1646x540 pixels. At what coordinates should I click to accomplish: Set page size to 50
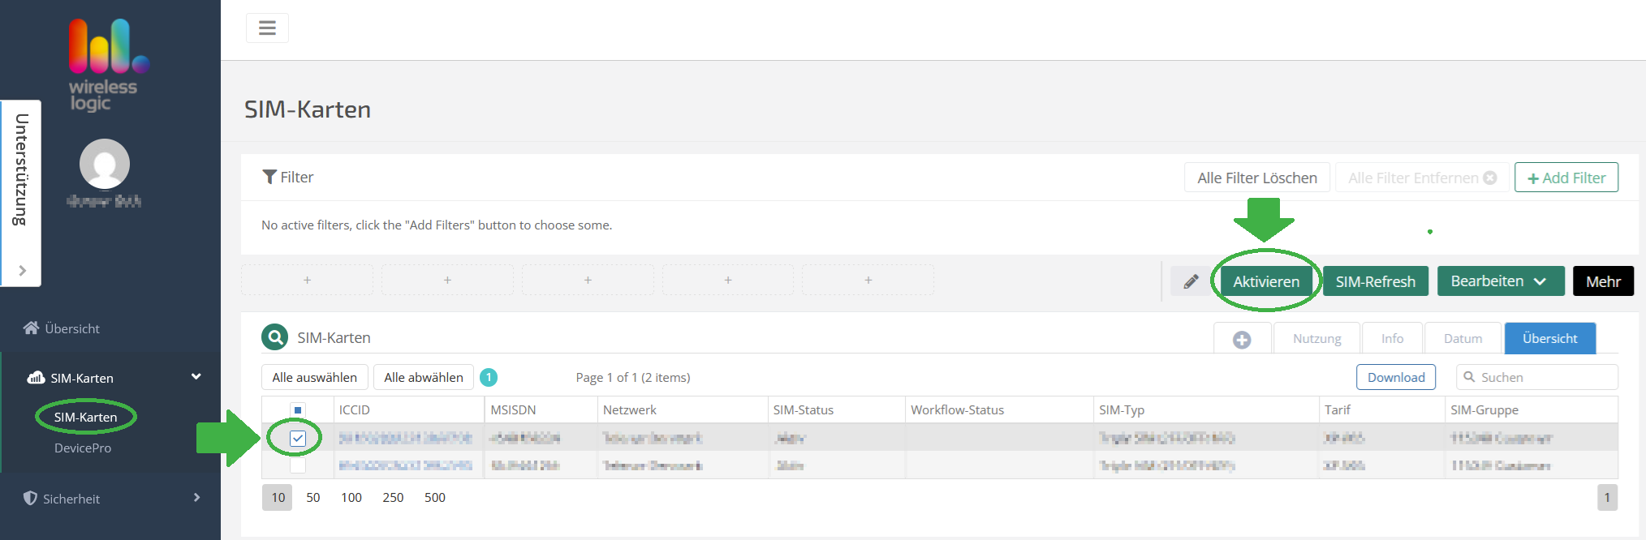click(x=312, y=497)
